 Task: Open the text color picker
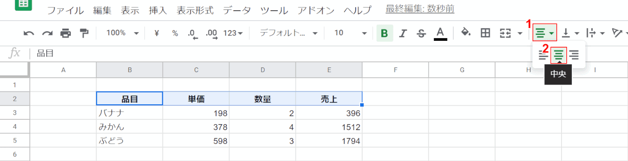[440, 33]
